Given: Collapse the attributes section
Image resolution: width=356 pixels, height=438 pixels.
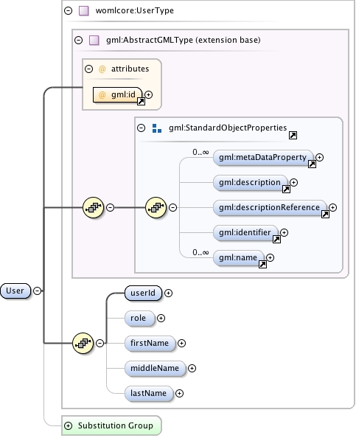Looking at the screenshot, I should coord(88,69).
